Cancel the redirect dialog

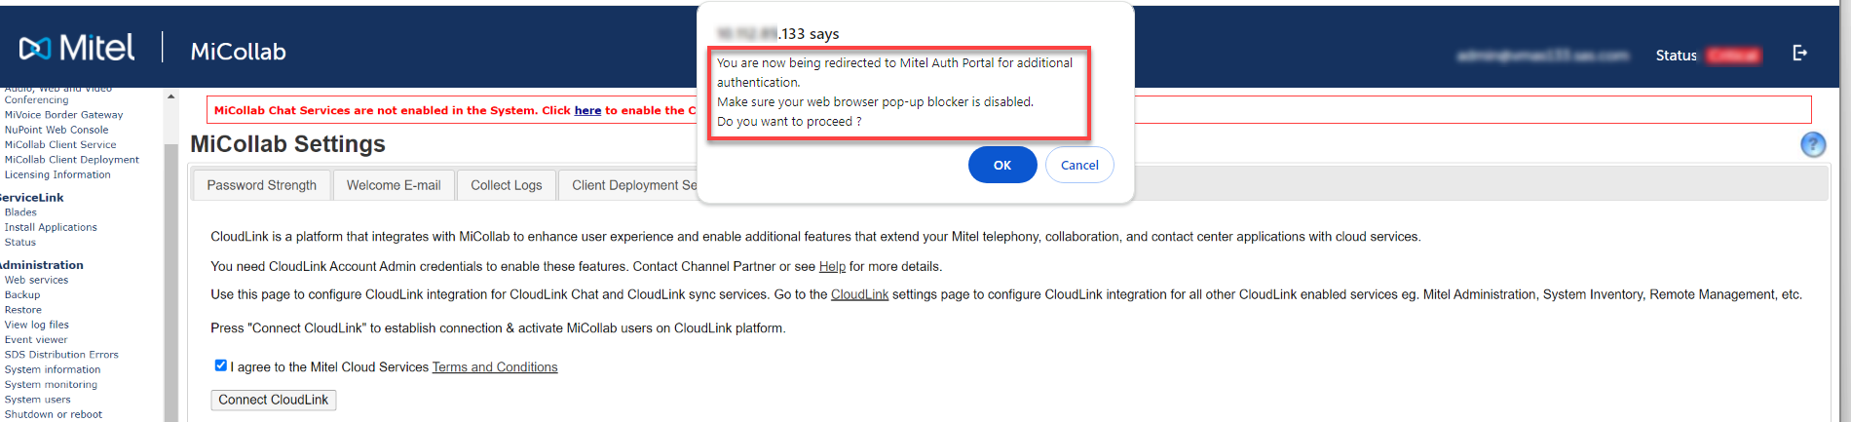click(1079, 165)
